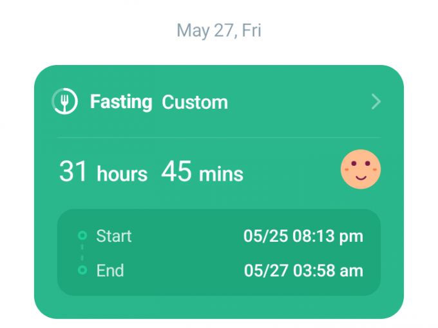Select the "Custom" fasting plan label
Screen dimensions: 438x328
195,102
